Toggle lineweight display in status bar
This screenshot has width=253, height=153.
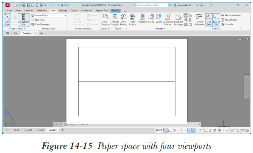click(x=201, y=130)
